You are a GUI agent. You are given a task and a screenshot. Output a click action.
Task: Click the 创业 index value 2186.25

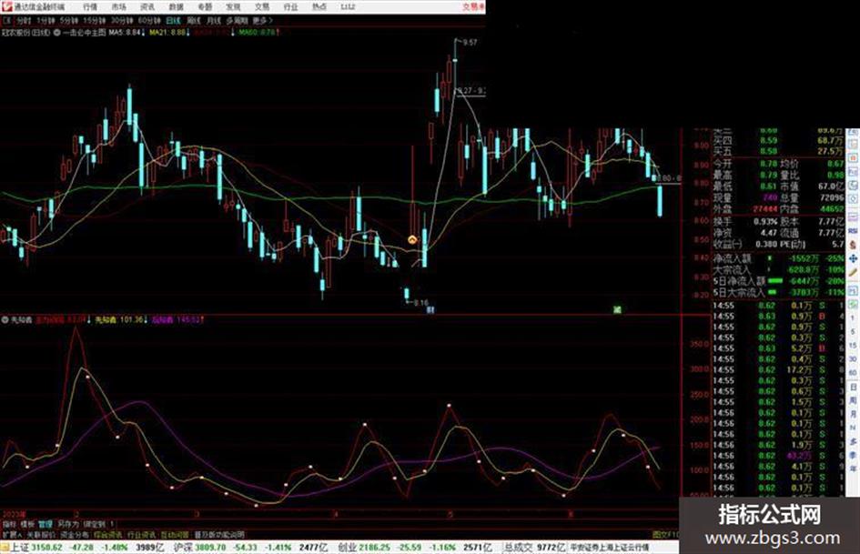click(x=376, y=548)
